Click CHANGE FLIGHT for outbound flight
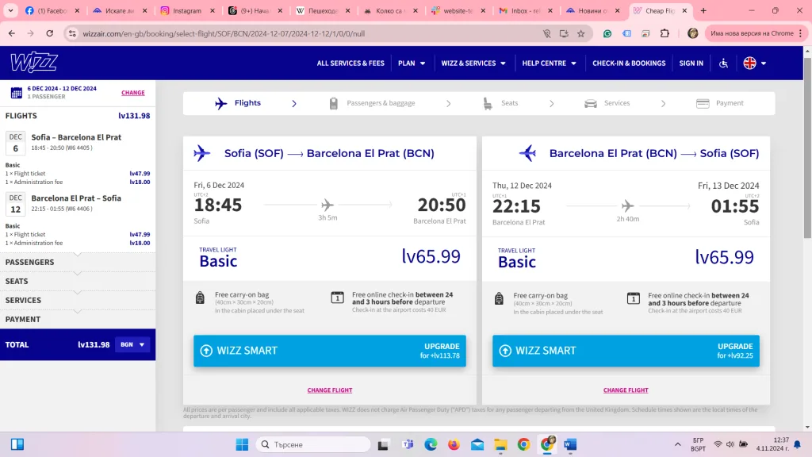812x457 pixels. (329, 390)
